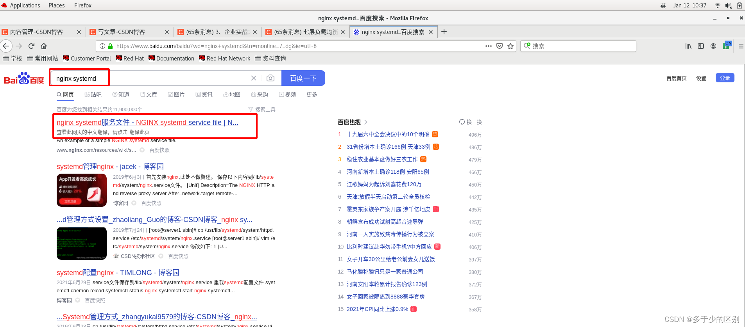The height and width of the screenshot is (327, 745).
Task: Open hot topic 朝鲜宣布成功试射高超音速导弹
Action: coord(385,222)
